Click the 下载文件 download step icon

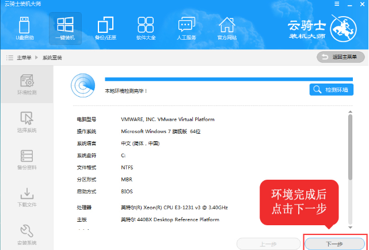point(26,197)
